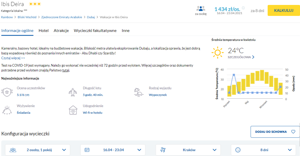Screen dimensions: 300x156
Task: Click the meals cloche icon
Action: click(7, 110)
